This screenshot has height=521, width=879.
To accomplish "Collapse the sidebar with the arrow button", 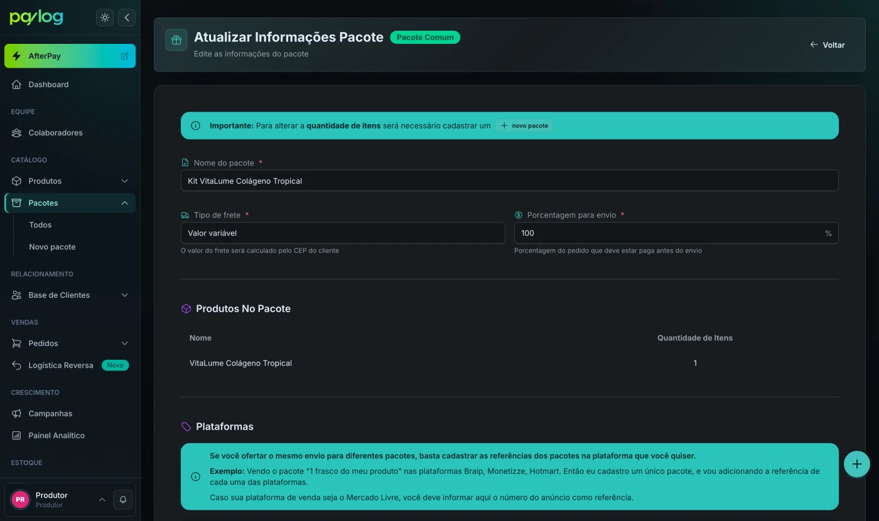I will click(127, 18).
